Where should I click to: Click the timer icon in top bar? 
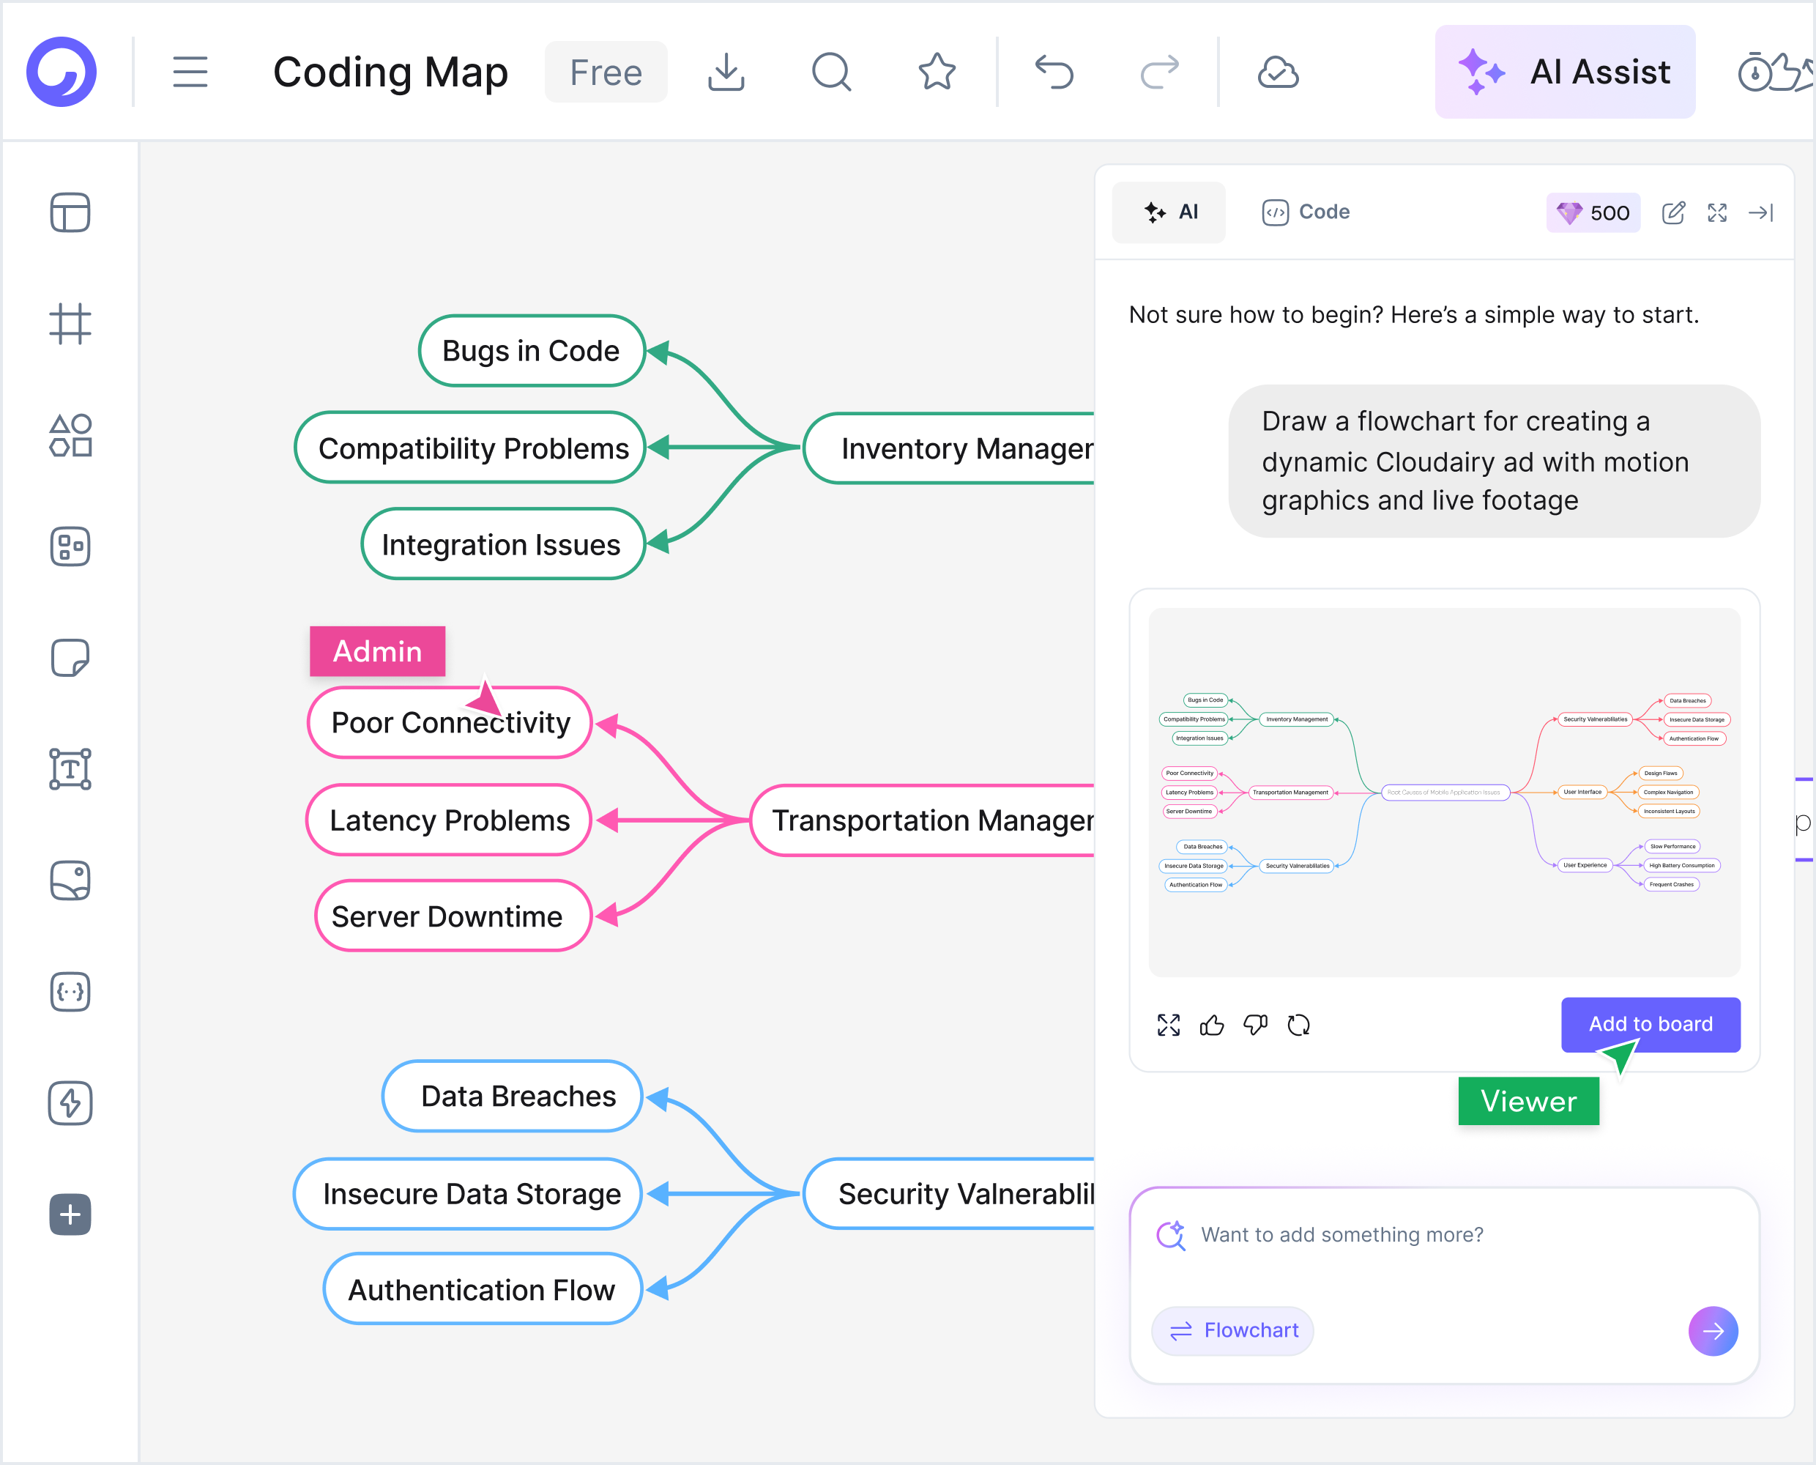[1754, 72]
